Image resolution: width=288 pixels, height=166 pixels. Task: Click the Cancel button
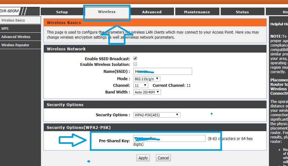coord(163,158)
